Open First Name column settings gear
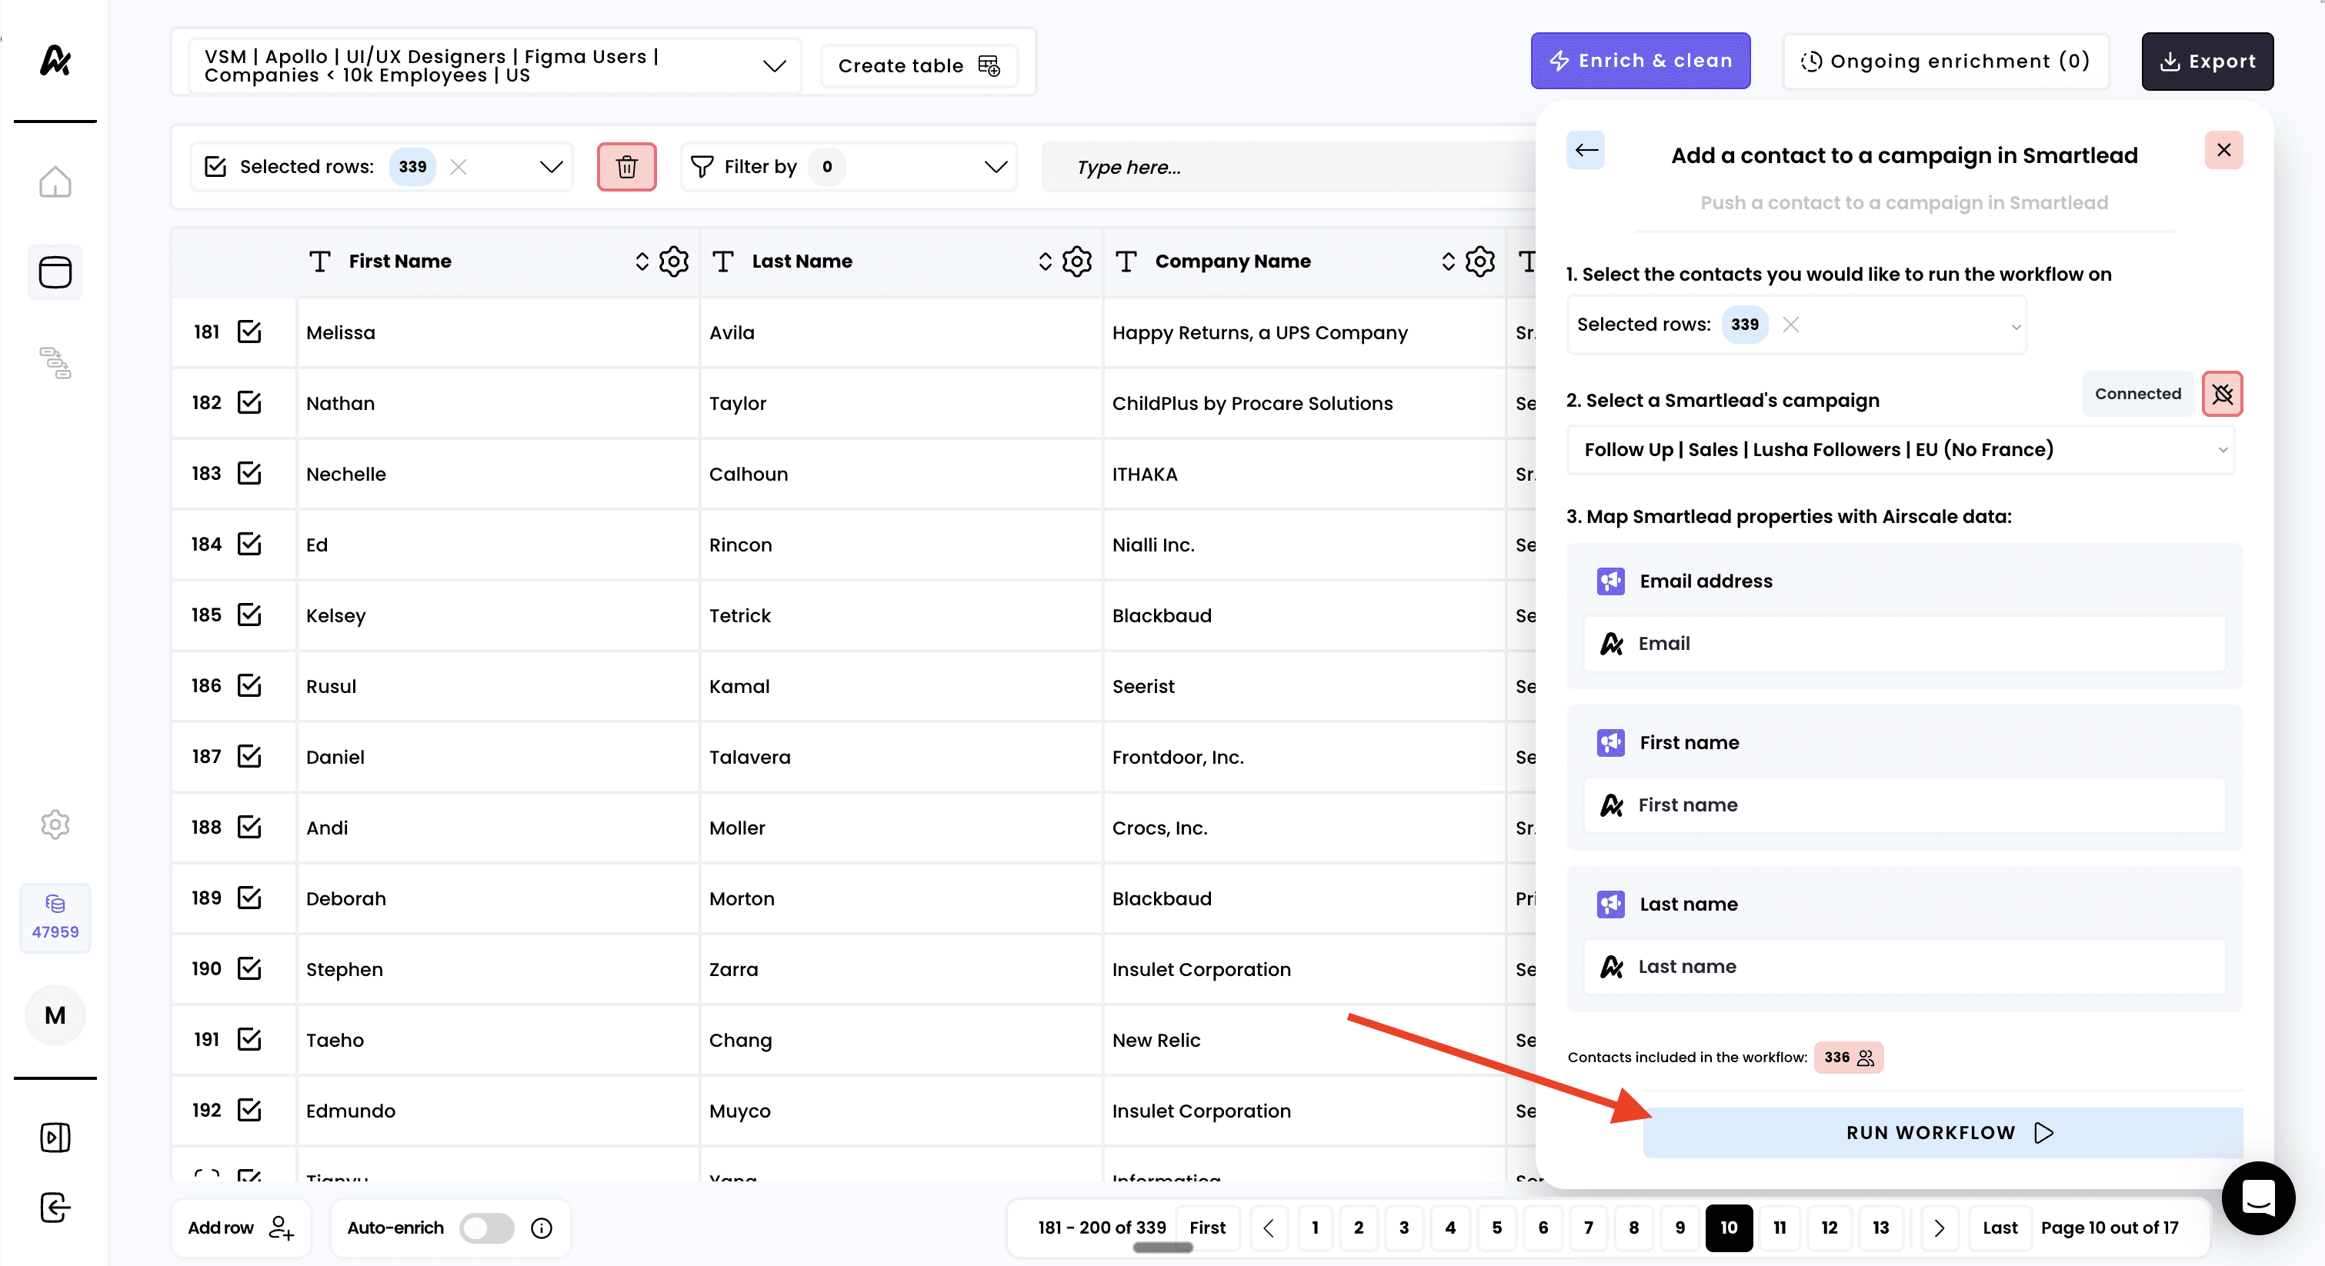This screenshot has width=2325, height=1266. 673,262
